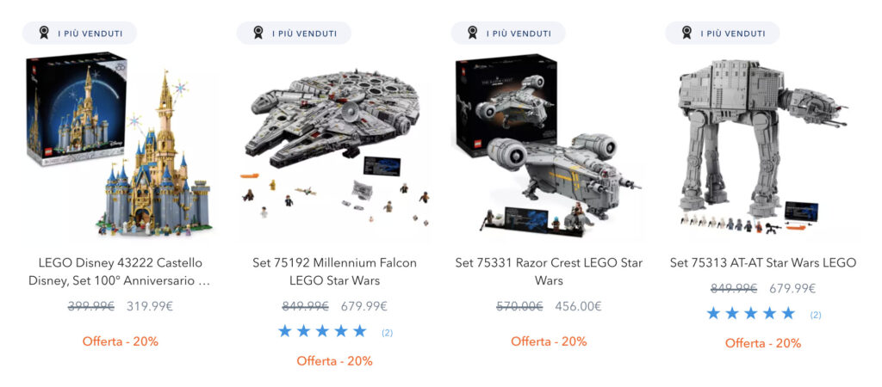Click the 319.99€ discounted price of Disney Castle

coord(150,307)
